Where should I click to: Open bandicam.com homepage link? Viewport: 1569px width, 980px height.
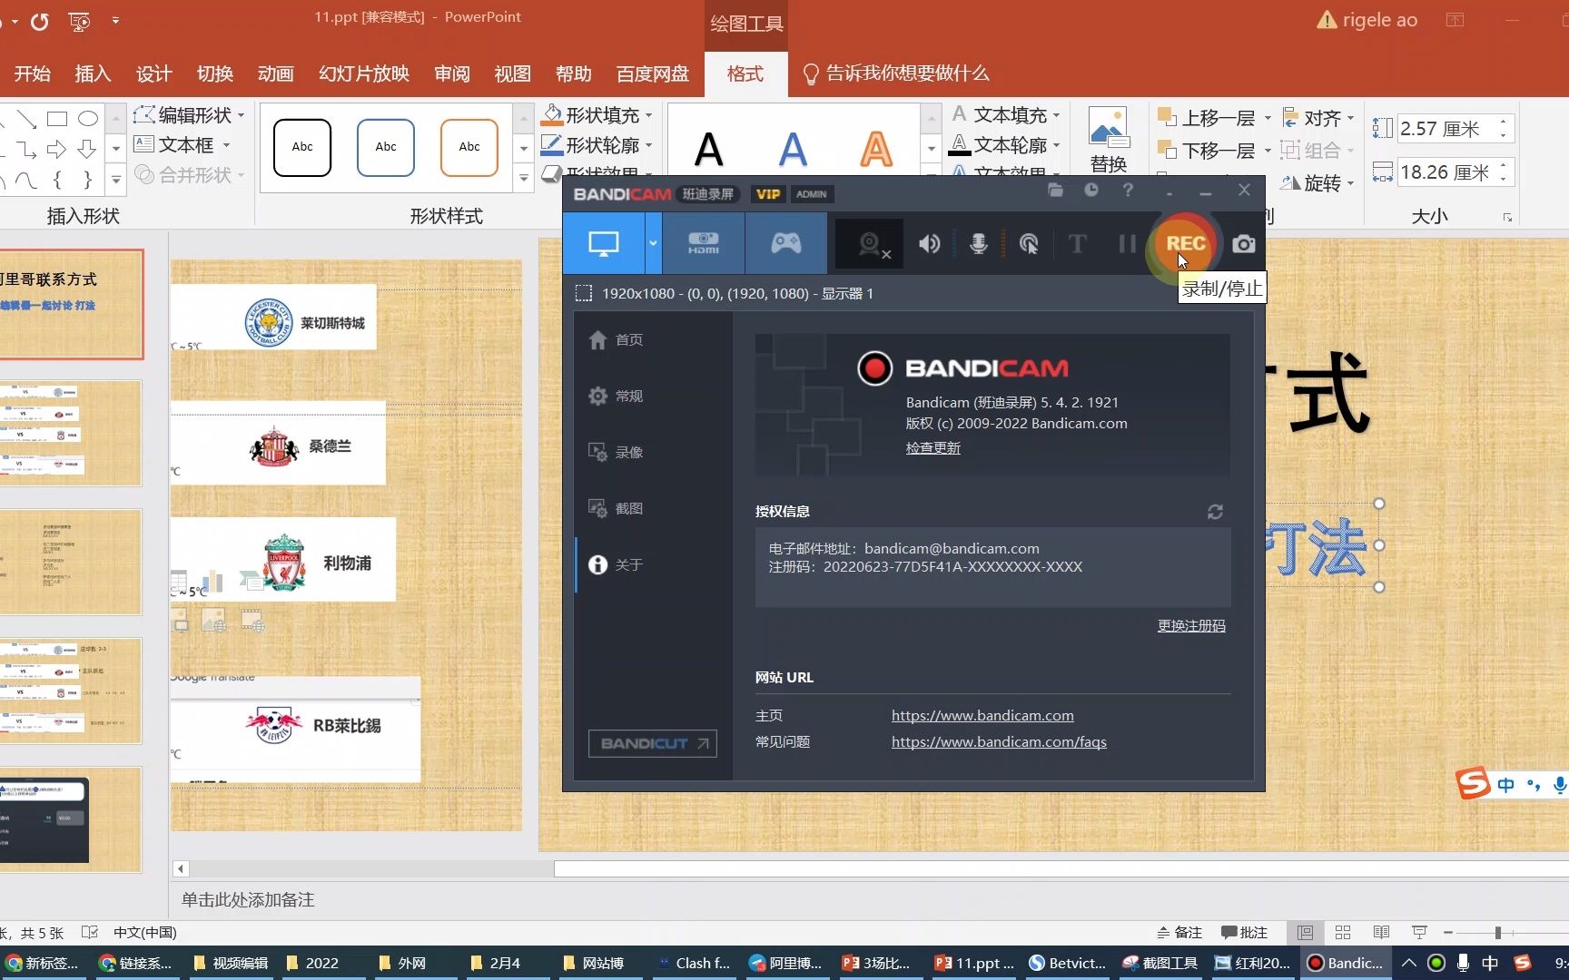tap(982, 715)
